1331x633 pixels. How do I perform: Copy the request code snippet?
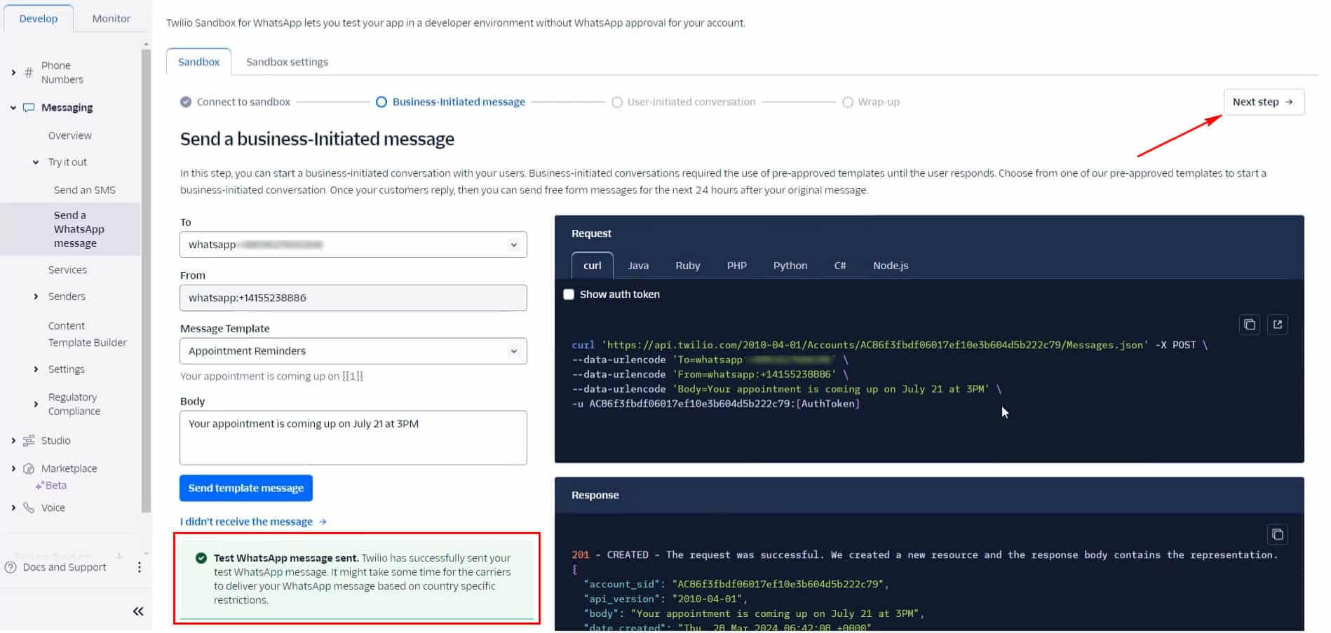point(1249,325)
